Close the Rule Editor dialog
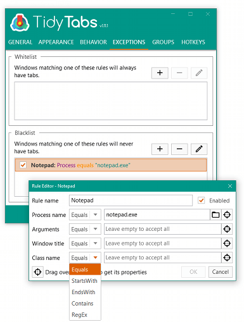 click(230, 186)
